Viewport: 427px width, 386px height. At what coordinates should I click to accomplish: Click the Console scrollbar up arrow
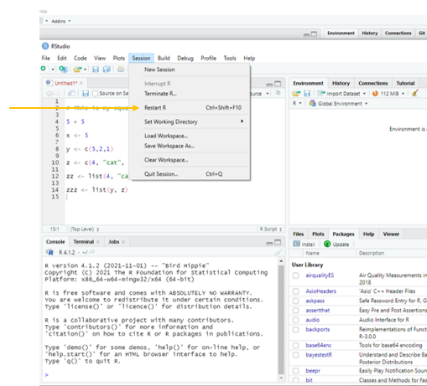tap(281, 261)
